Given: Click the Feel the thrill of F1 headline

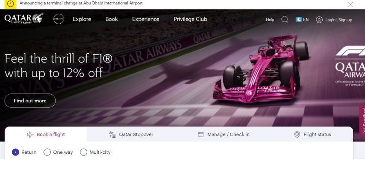Looking at the screenshot, I should (x=58, y=66).
